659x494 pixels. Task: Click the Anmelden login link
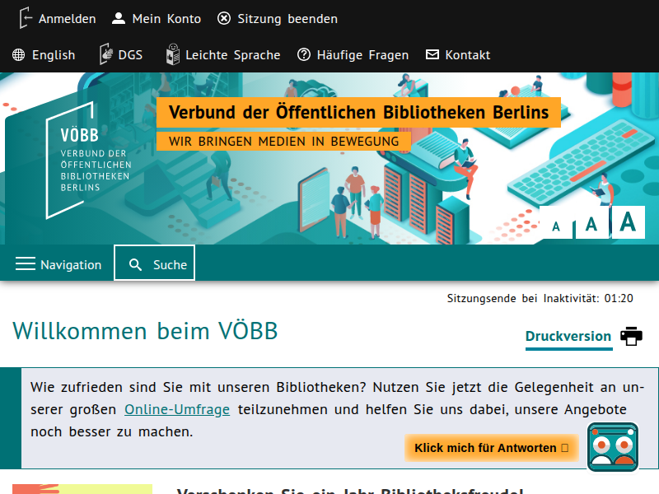(58, 18)
